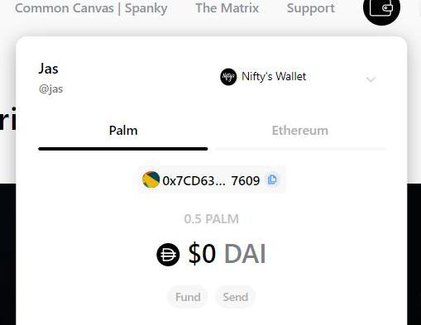Open the wallet icon in the header
Viewport: 421px width, 325px height.
coord(381,7)
